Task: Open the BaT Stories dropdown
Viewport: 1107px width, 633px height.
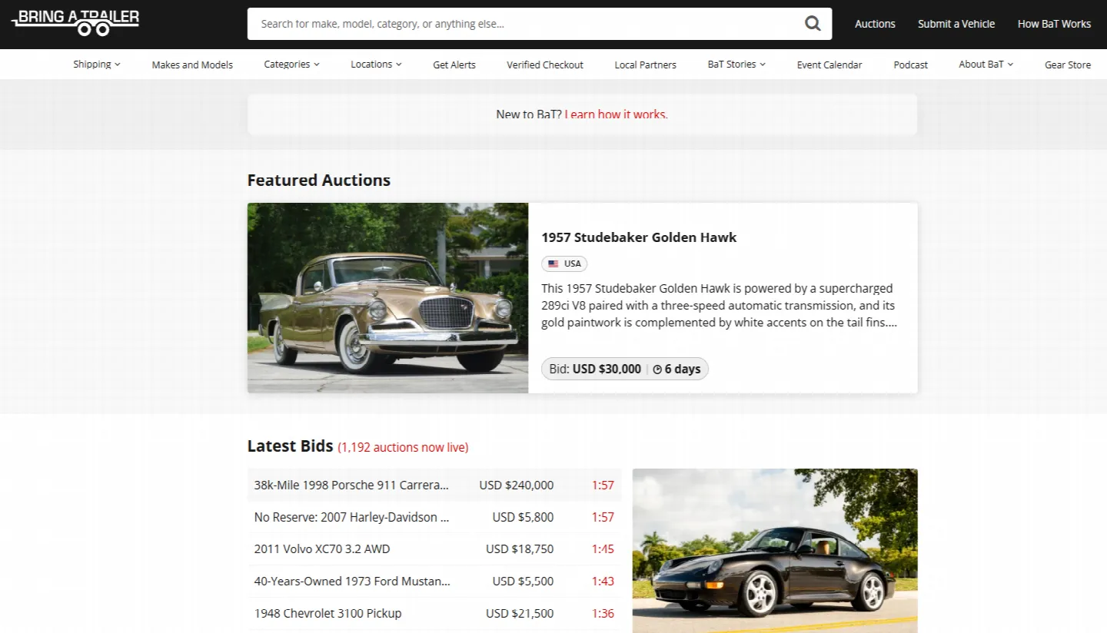Action: tap(736, 65)
